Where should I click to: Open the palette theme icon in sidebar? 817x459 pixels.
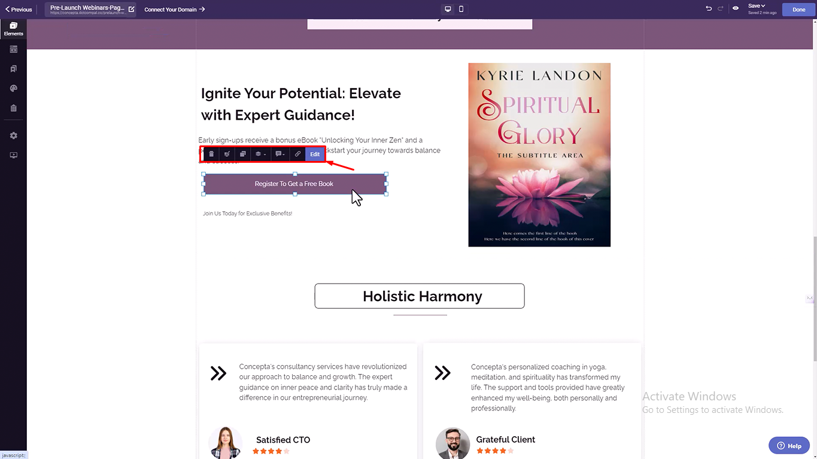pos(13,89)
